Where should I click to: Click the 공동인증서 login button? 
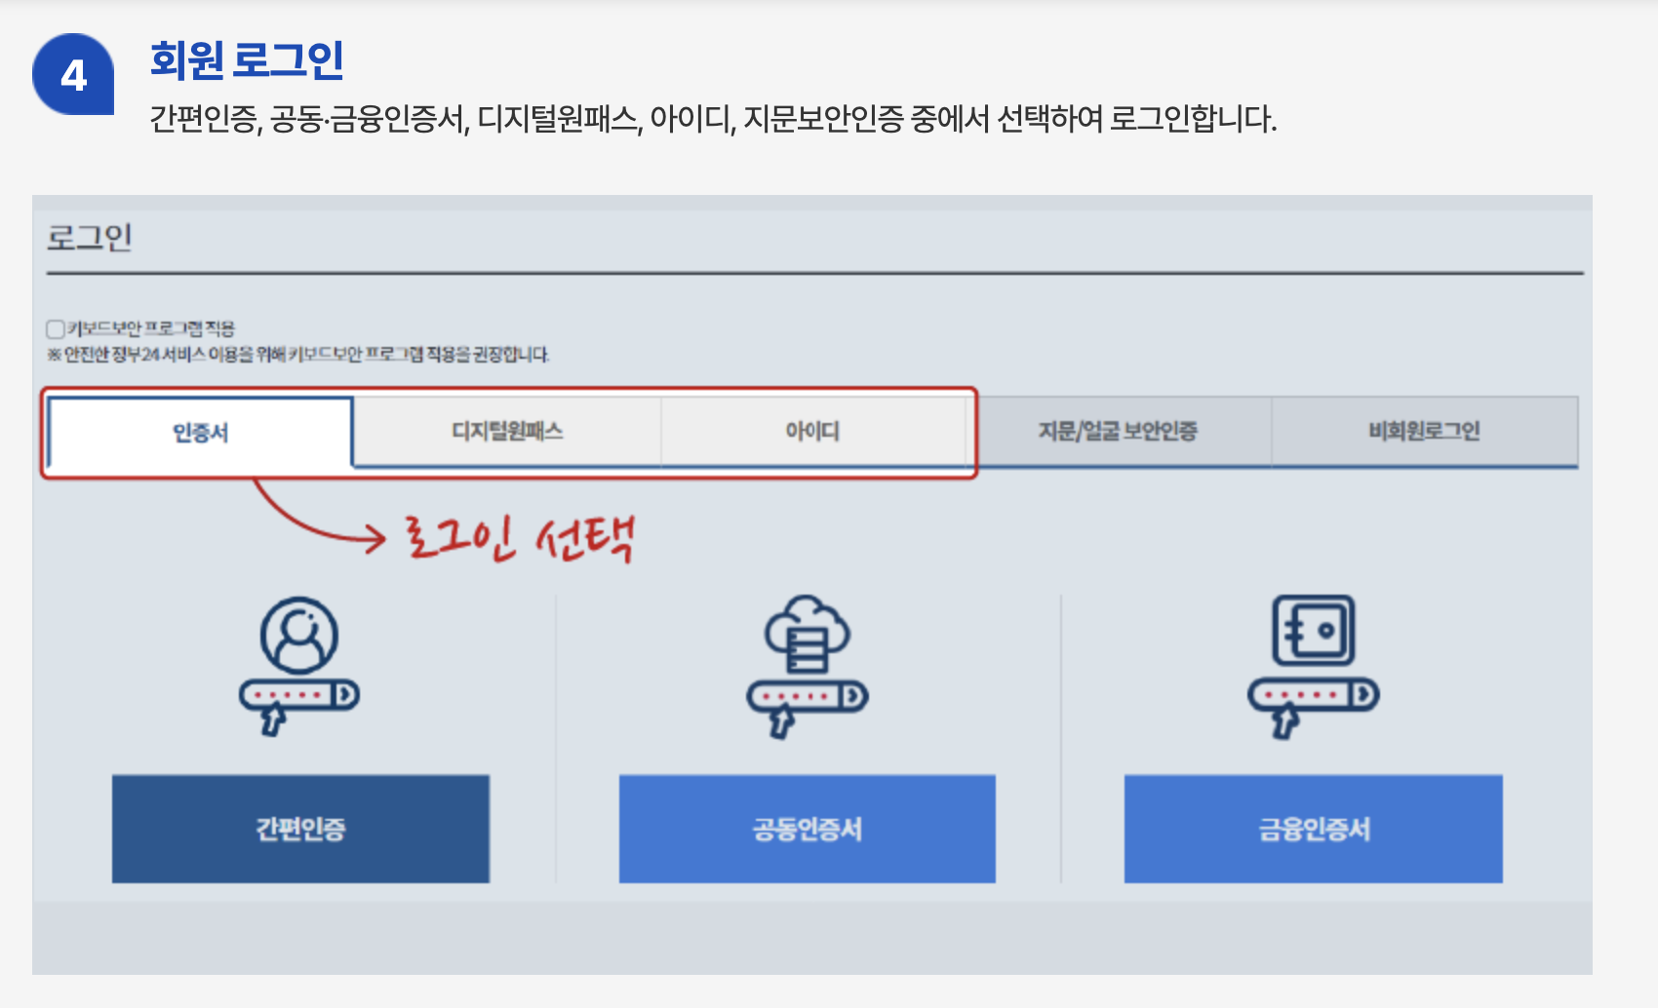807,830
